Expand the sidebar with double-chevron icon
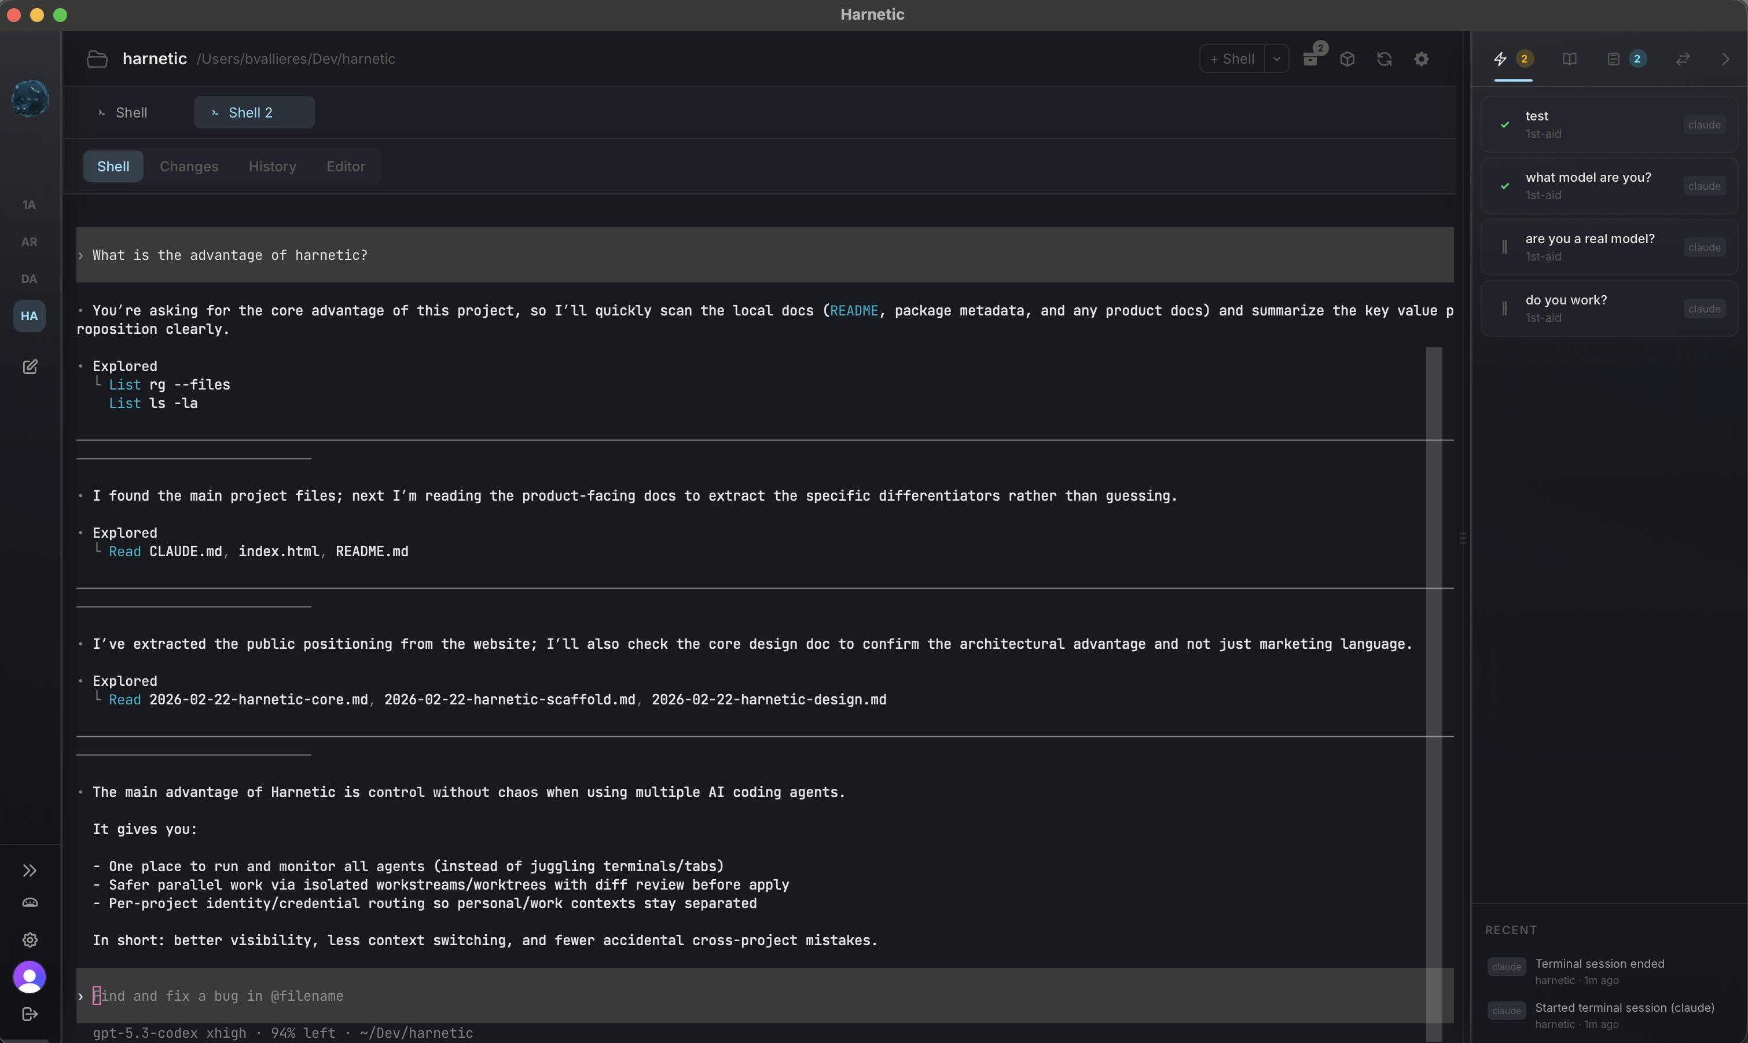This screenshot has height=1043, width=1748. click(30, 871)
